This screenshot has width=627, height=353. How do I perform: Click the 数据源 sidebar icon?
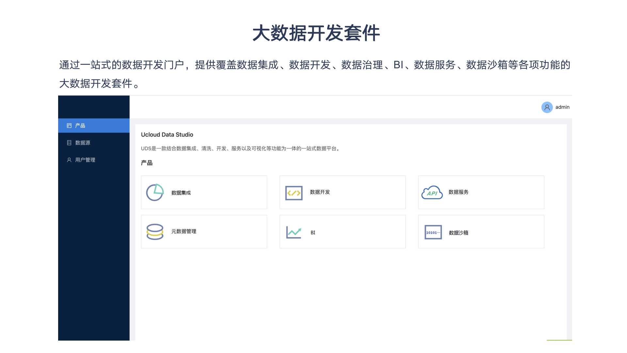click(x=69, y=143)
